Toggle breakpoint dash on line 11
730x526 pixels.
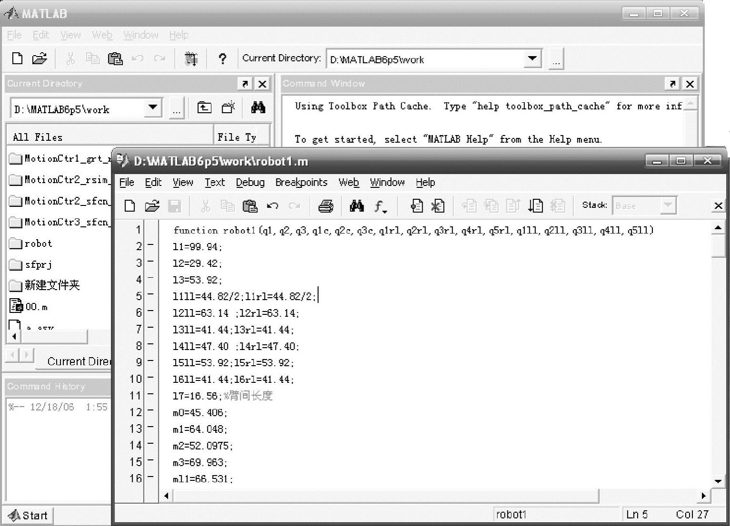point(150,395)
